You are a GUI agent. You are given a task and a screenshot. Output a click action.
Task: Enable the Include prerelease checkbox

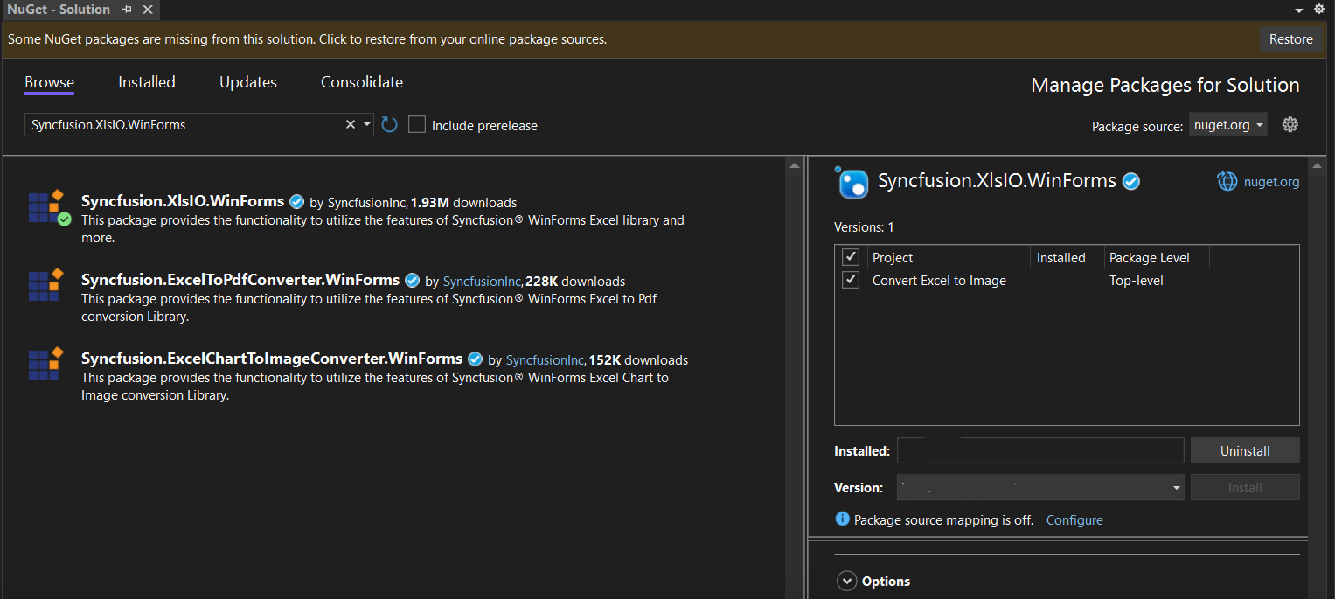[x=418, y=125]
